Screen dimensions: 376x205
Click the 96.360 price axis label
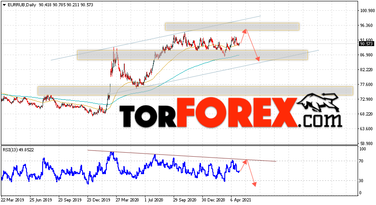coord(367,26)
